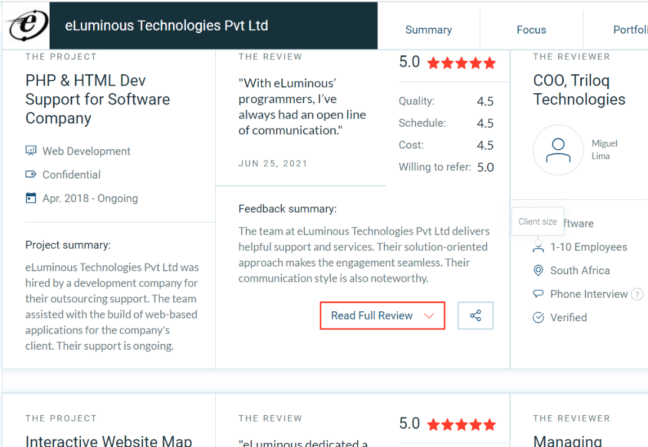Screen dimensions: 648x447
Task: Click the Confidential budget tag icon
Action: (31, 175)
